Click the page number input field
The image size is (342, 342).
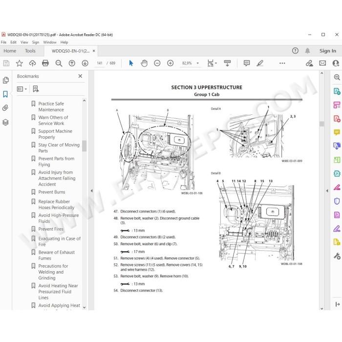click(x=100, y=63)
